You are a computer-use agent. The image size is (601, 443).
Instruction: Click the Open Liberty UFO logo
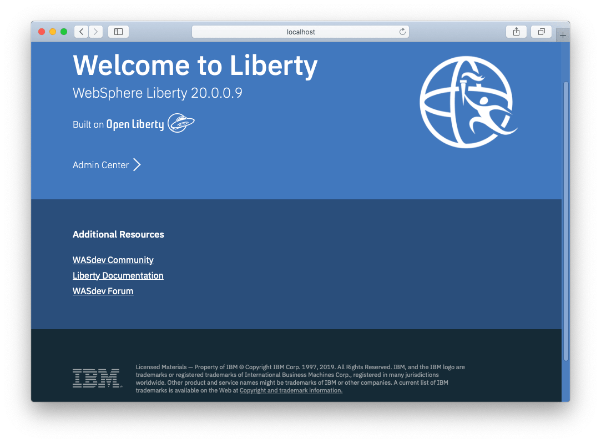click(181, 123)
